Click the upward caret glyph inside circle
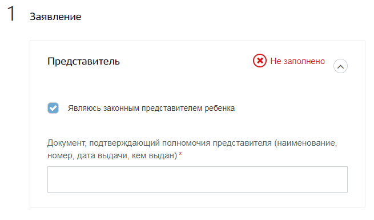This screenshot has width=374, height=220. (340, 67)
